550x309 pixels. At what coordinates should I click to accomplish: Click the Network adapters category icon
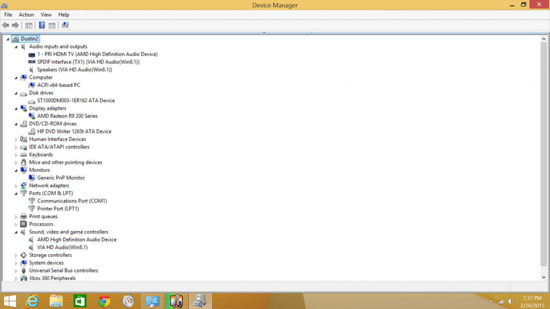click(24, 185)
